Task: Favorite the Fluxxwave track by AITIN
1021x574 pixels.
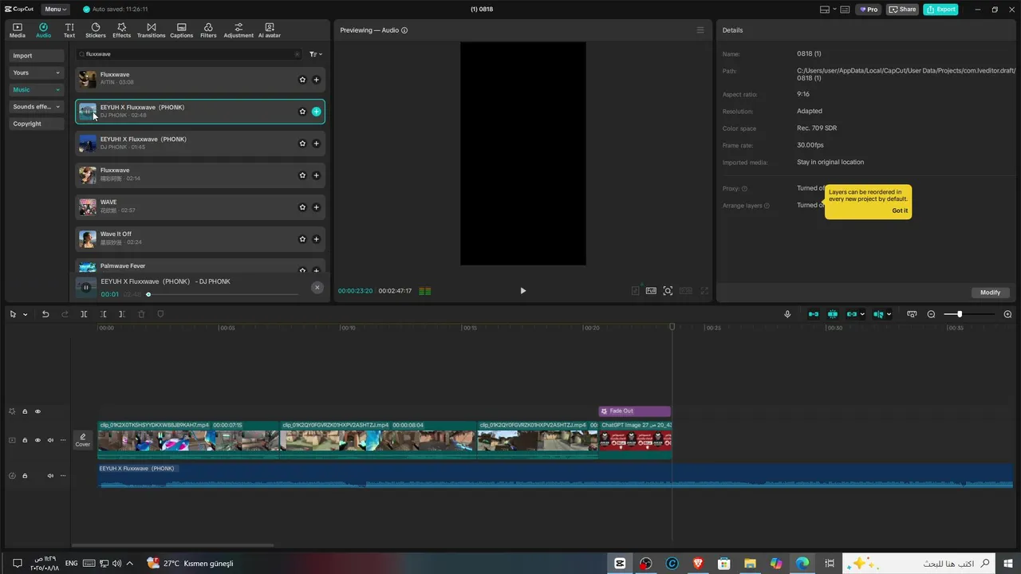Action: click(302, 80)
